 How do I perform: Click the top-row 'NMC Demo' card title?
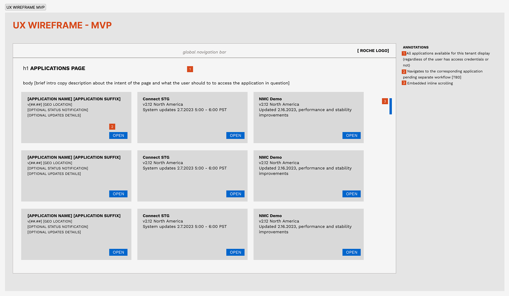pos(270,99)
